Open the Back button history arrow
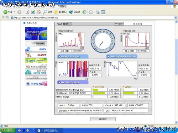The image size is (178, 133). [15, 12]
